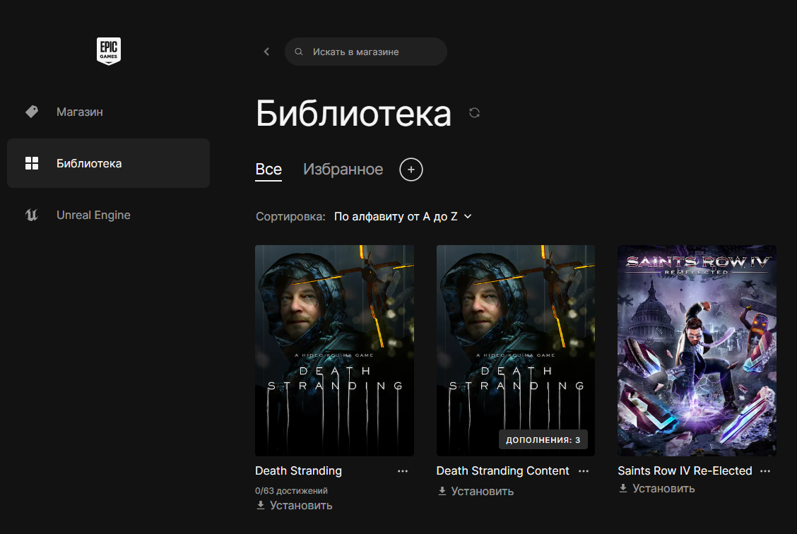
Task: Click the Epic Games logo
Action: [x=109, y=51]
